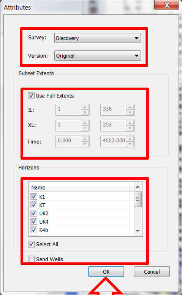Increase the IL start value with up arrow
Screen dimensions: 182x295
pyautogui.click(x=85, y=107)
